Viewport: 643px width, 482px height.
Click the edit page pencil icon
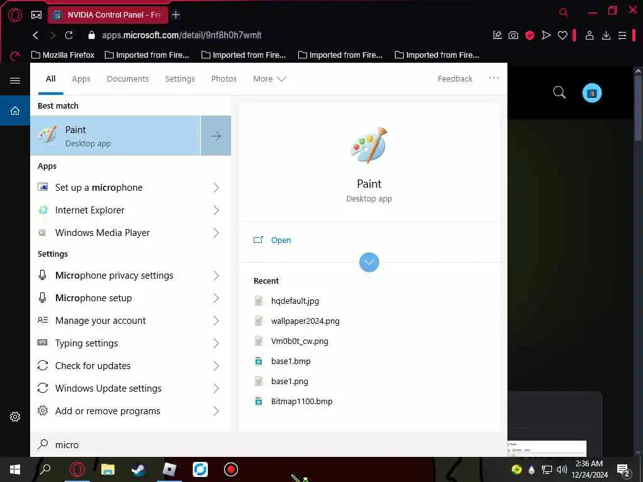(497, 35)
